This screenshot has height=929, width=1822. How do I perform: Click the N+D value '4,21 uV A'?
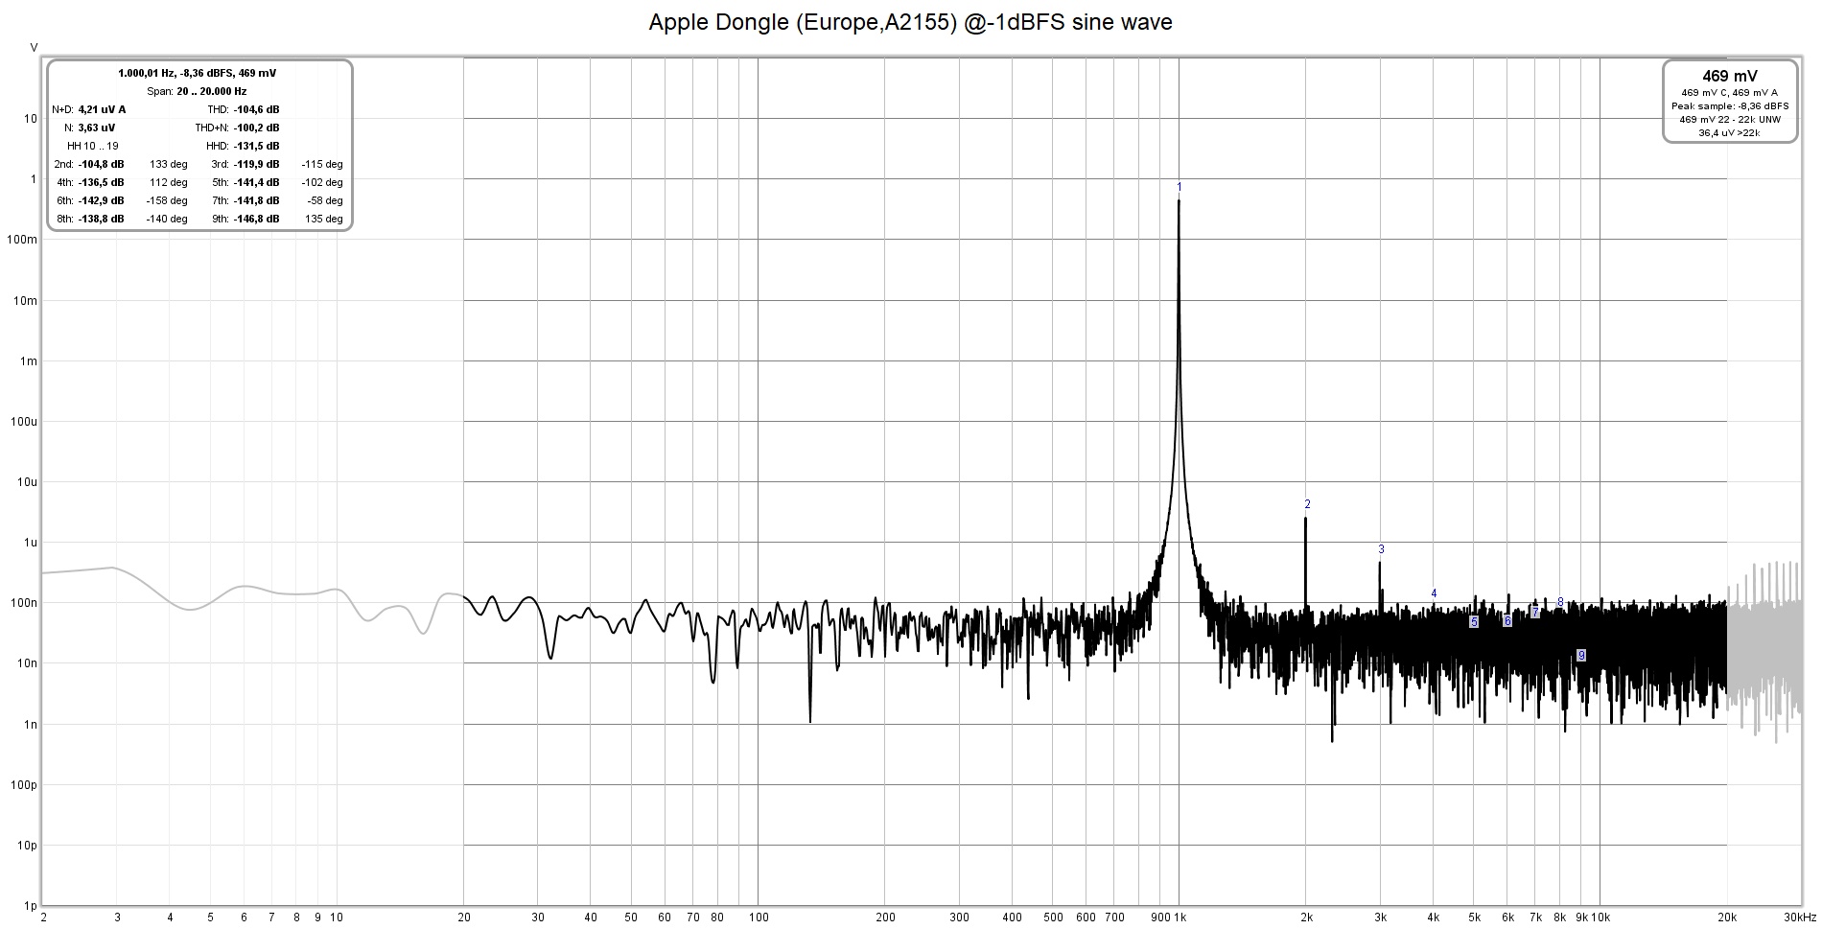[102, 109]
